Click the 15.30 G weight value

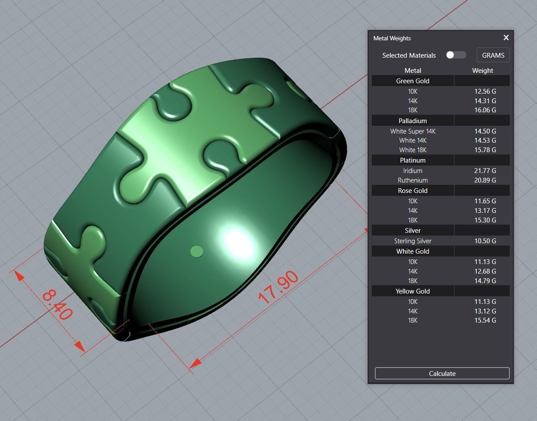tap(485, 220)
